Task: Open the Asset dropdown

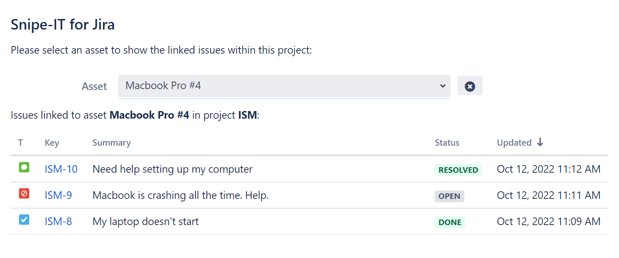Action: (x=284, y=86)
